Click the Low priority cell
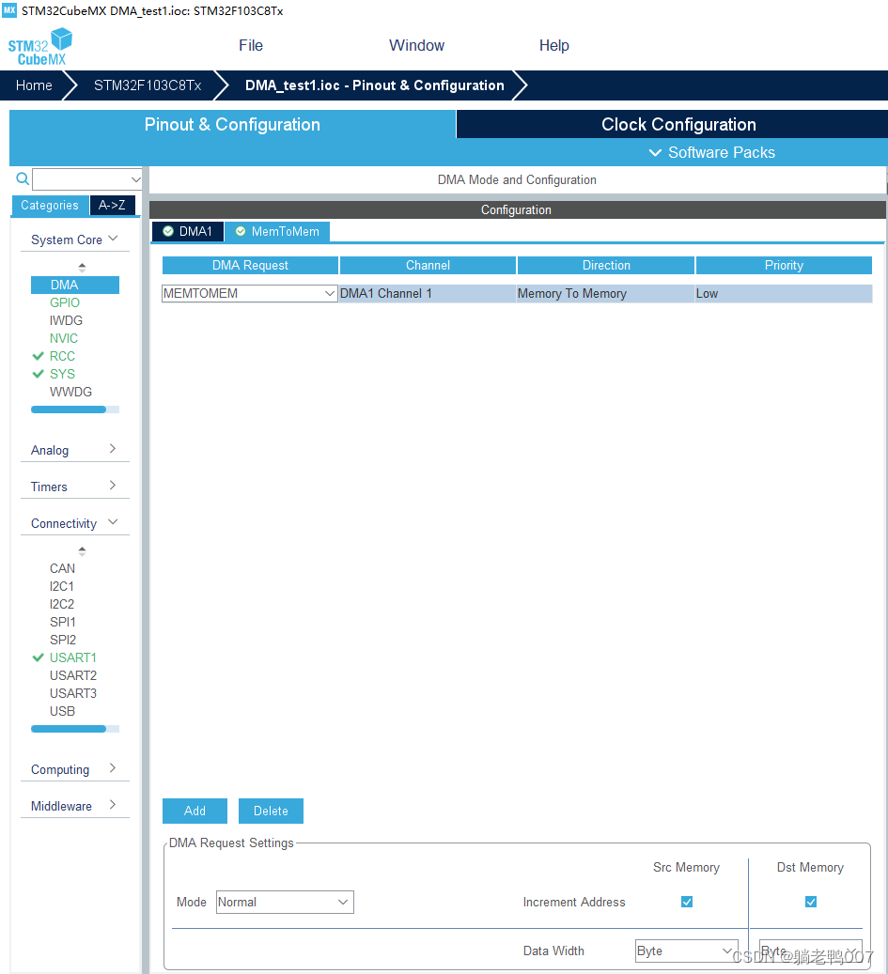This screenshot has height=974, width=888. click(x=784, y=293)
